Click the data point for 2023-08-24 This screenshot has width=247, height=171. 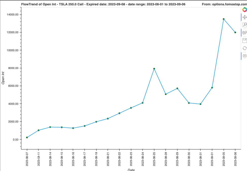point(143,103)
